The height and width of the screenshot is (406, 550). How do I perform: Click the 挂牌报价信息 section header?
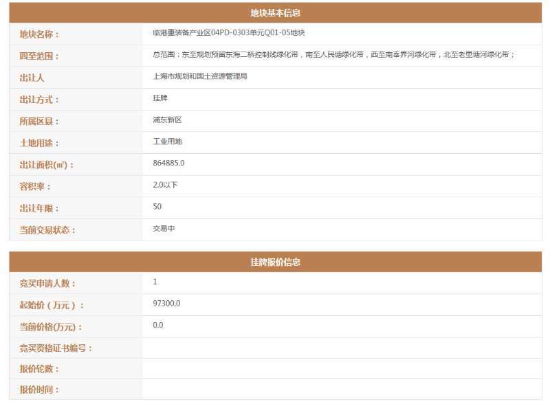(276, 262)
